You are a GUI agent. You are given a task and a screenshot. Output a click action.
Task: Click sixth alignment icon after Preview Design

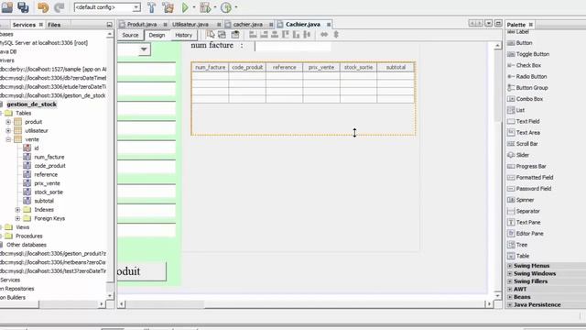308,35
